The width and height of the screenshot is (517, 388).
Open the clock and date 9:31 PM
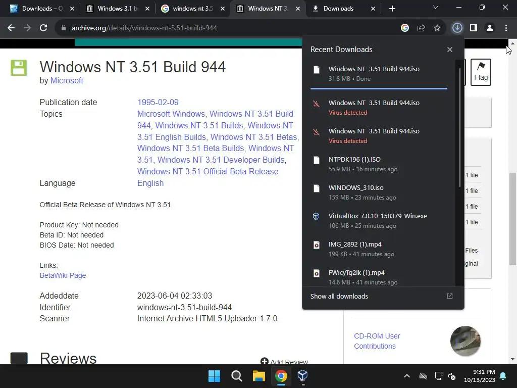(x=480, y=376)
